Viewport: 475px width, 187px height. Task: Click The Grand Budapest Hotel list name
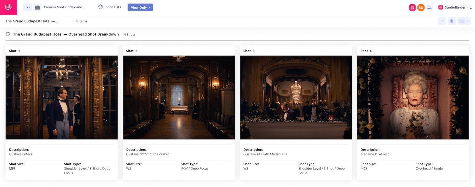31,21
